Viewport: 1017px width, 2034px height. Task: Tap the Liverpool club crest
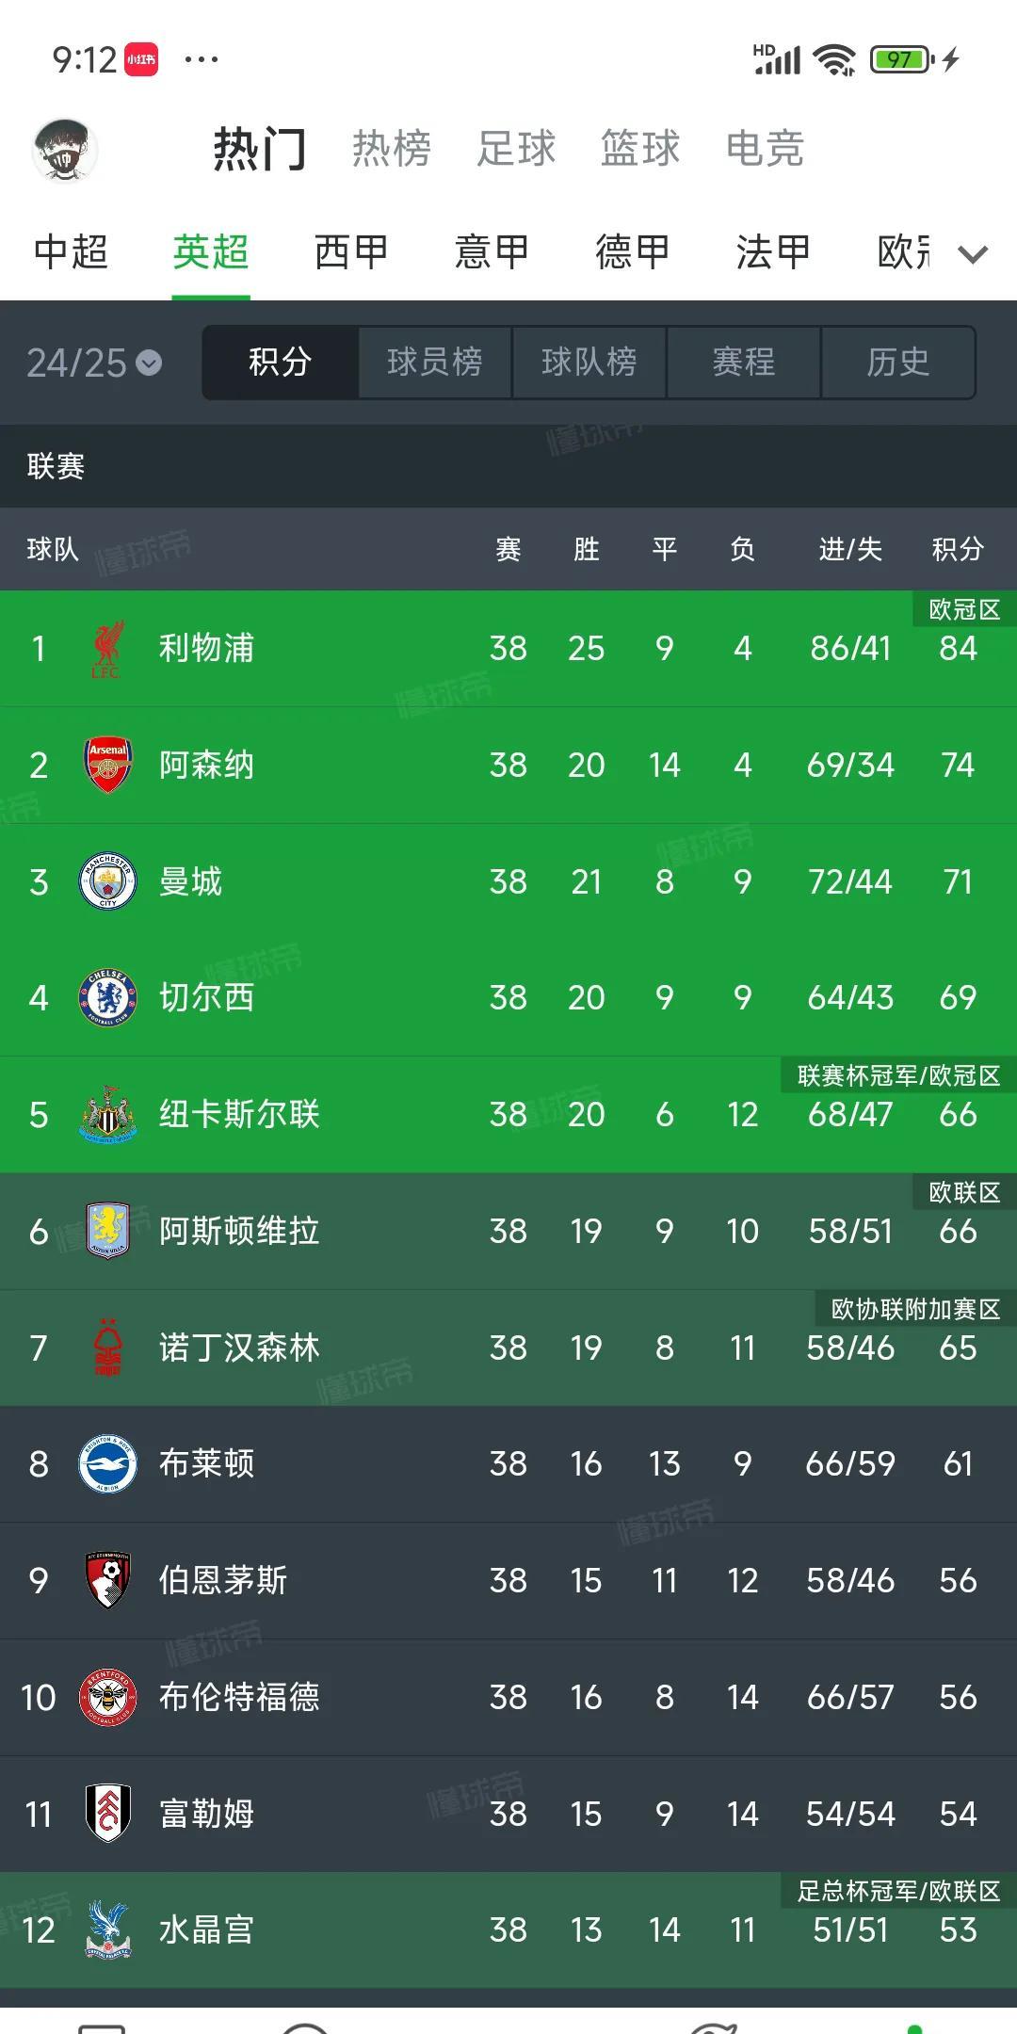pyautogui.click(x=107, y=648)
